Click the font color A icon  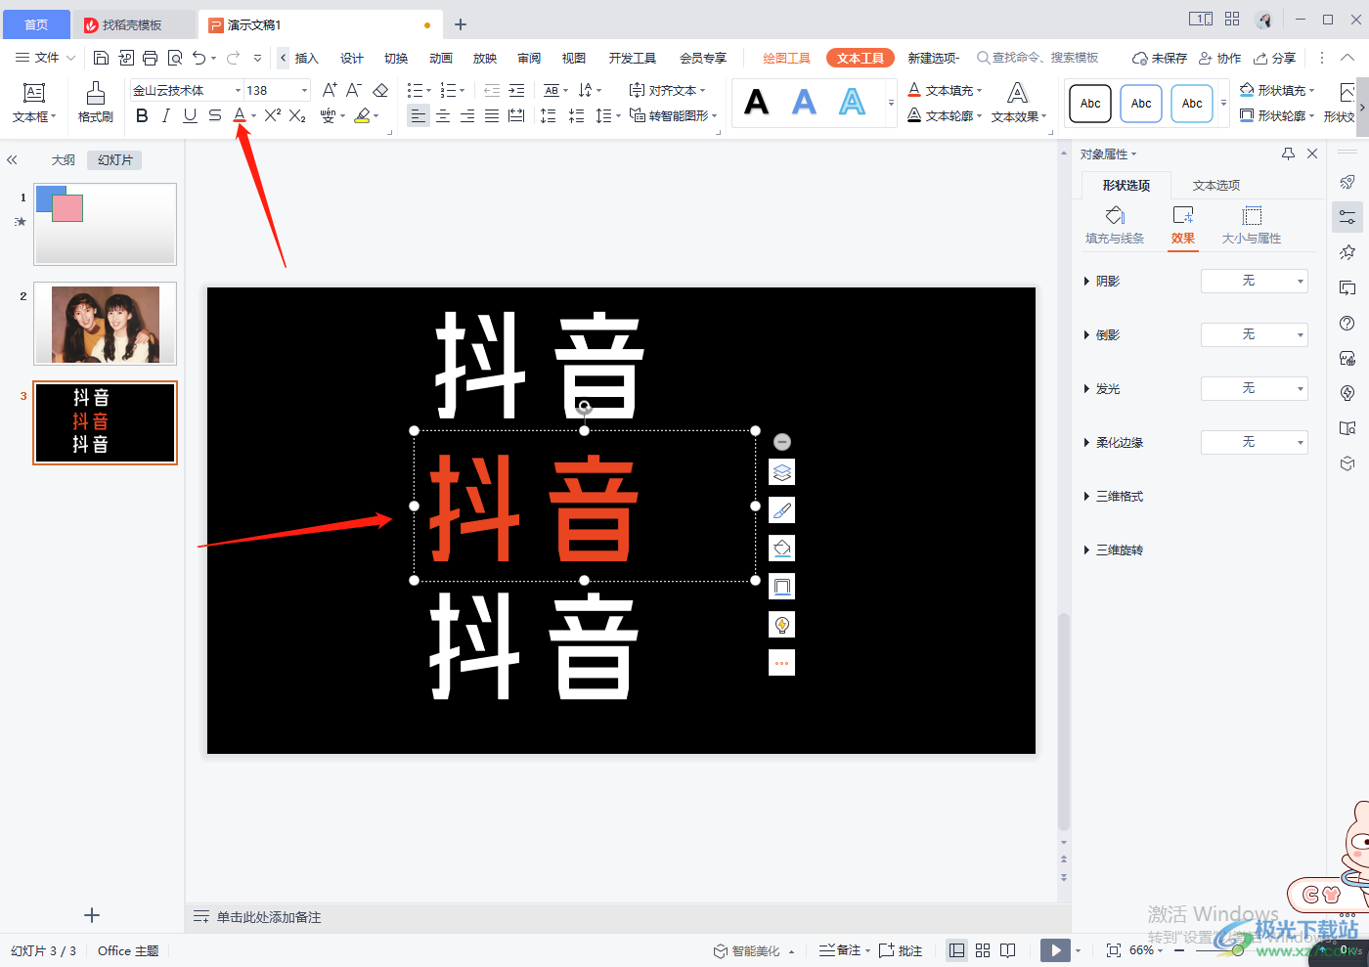coord(240,115)
